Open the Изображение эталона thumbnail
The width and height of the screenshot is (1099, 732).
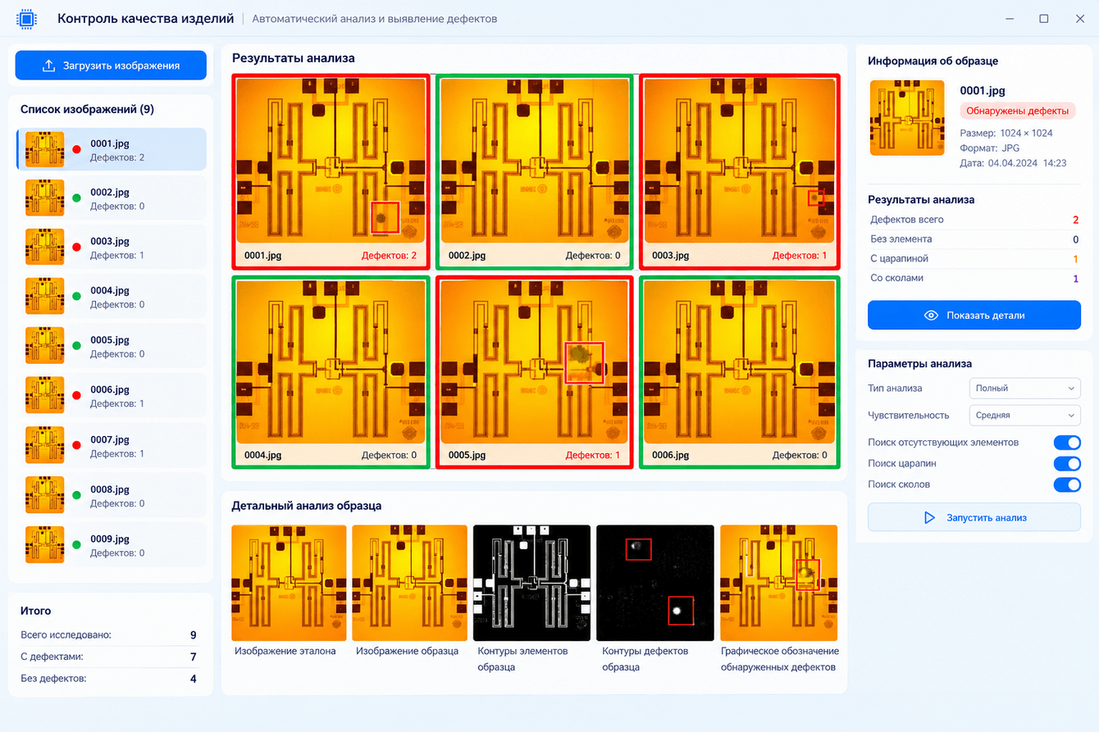click(289, 583)
